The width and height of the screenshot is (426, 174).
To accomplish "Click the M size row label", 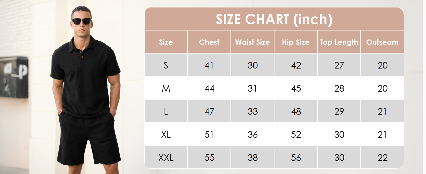I will pyautogui.click(x=166, y=88).
